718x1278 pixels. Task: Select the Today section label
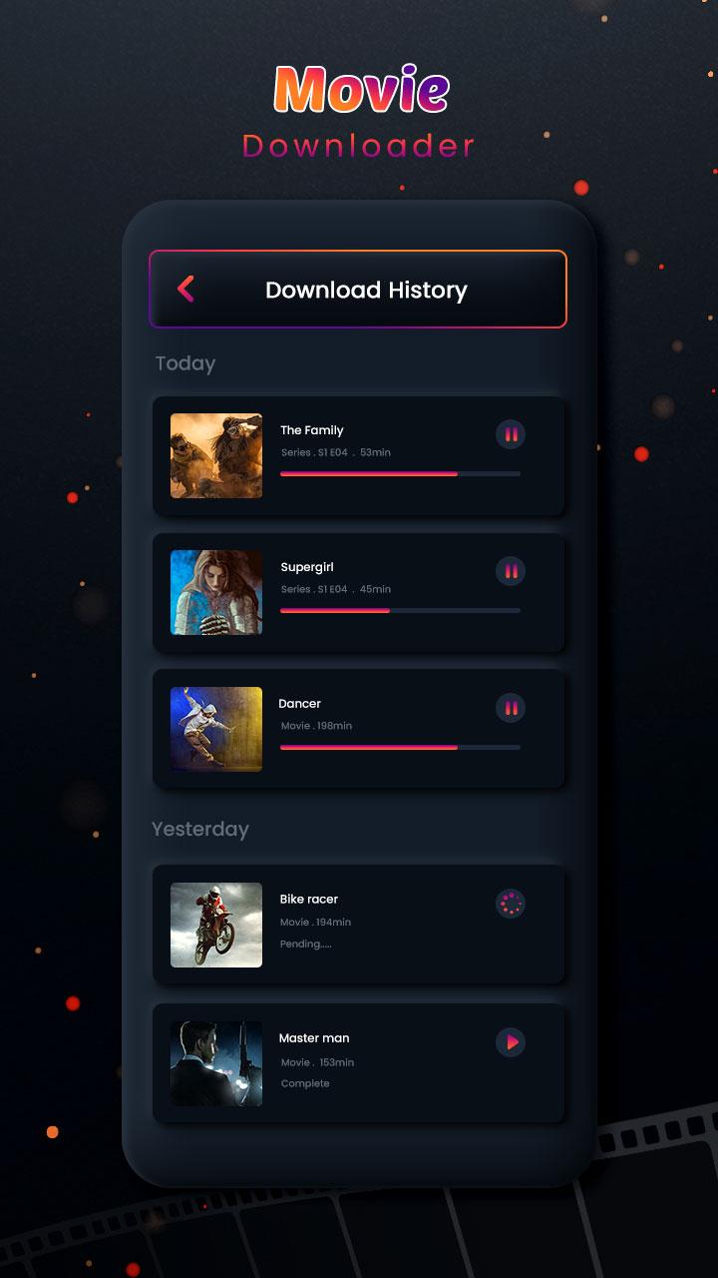pyautogui.click(x=185, y=363)
